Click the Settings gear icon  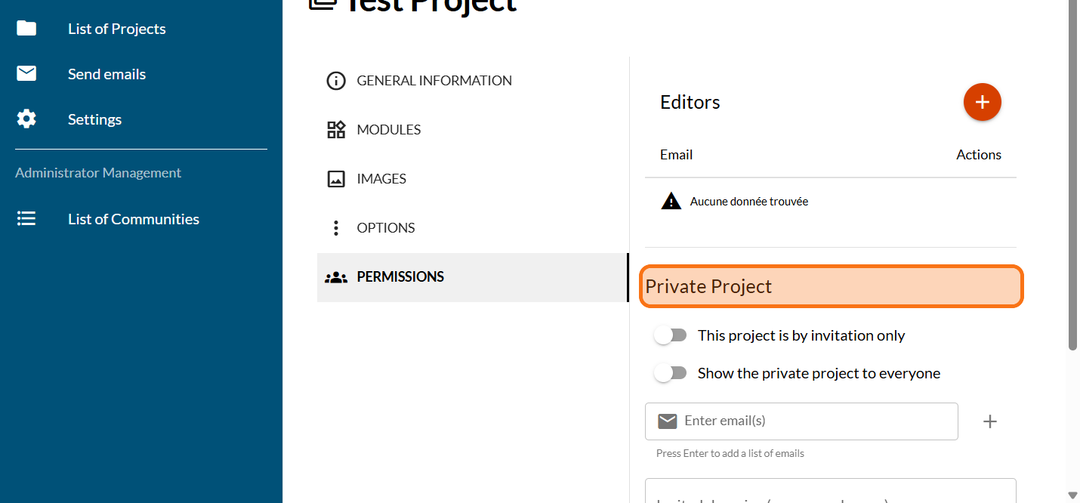(x=26, y=119)
